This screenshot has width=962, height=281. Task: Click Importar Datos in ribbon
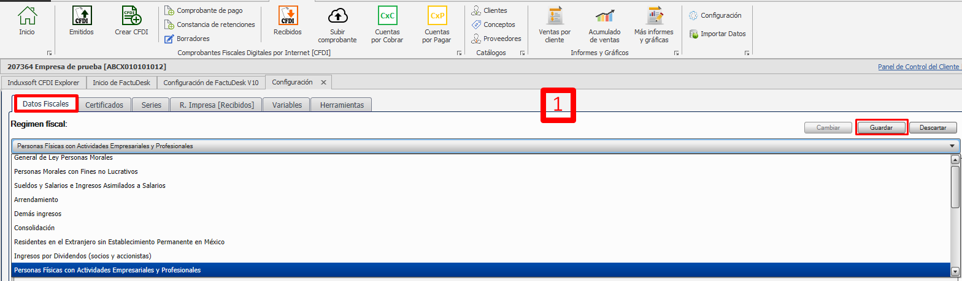click(717, 34)
